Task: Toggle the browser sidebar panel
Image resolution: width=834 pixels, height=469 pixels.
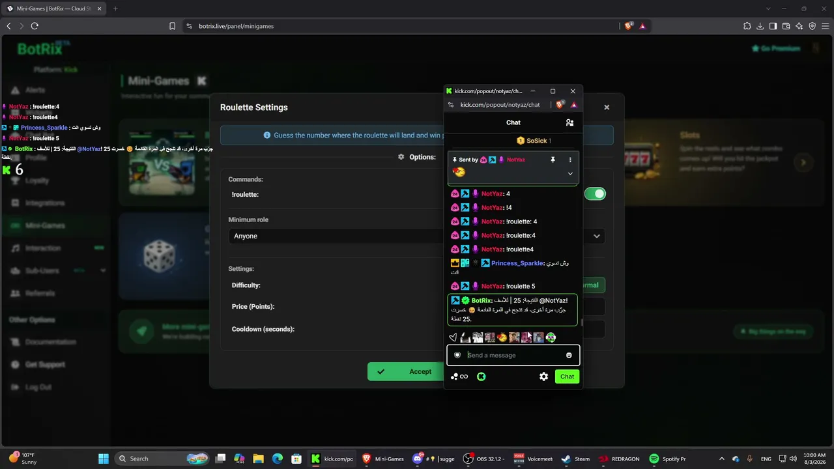Action: (773, 26)
